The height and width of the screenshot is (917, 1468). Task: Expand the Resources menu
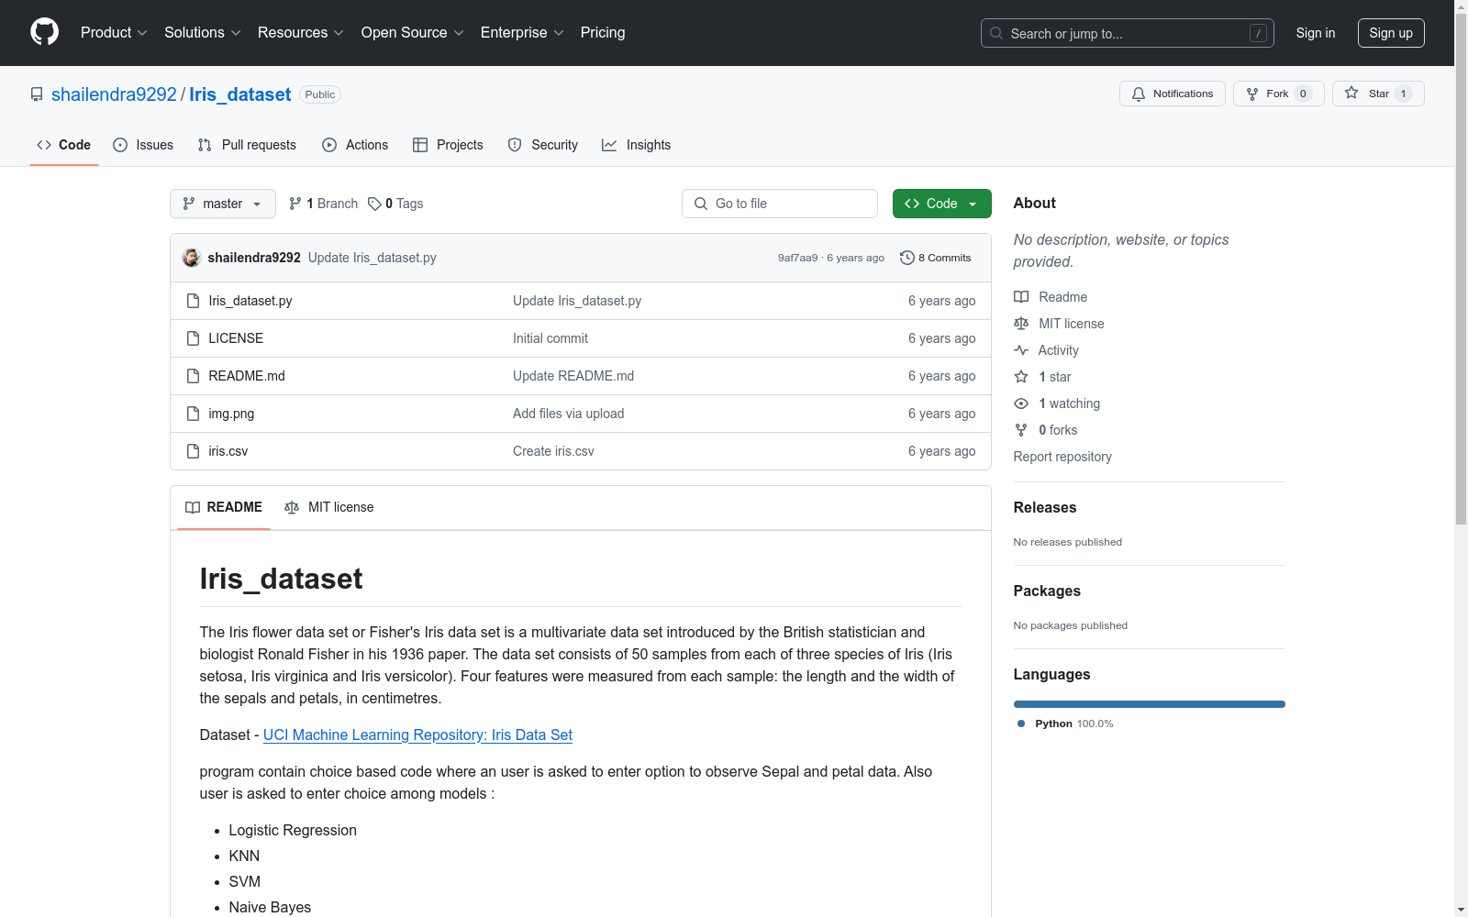click(x=301, y=33)
